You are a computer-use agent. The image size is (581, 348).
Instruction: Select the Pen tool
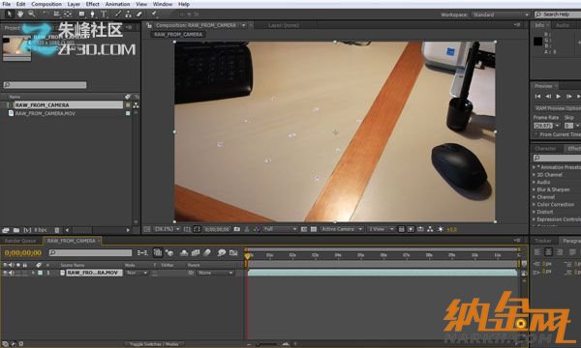coord(92,14)
